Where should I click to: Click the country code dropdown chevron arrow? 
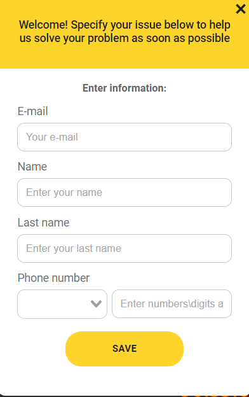(x=96, y=303)
